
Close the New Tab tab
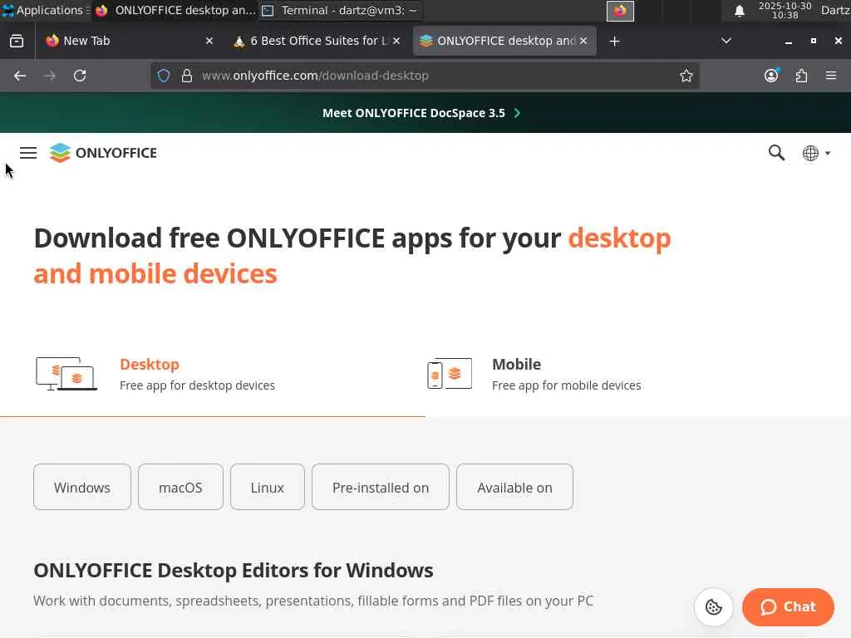click(209, 42)
